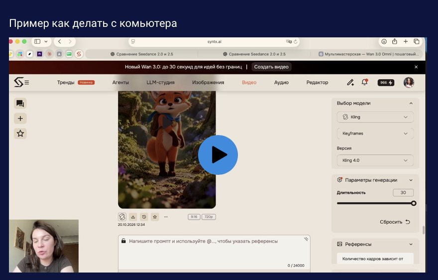Open the Редактор menu item
The height and width of the screenshot is (280, 438).
[x=317, y=82]
